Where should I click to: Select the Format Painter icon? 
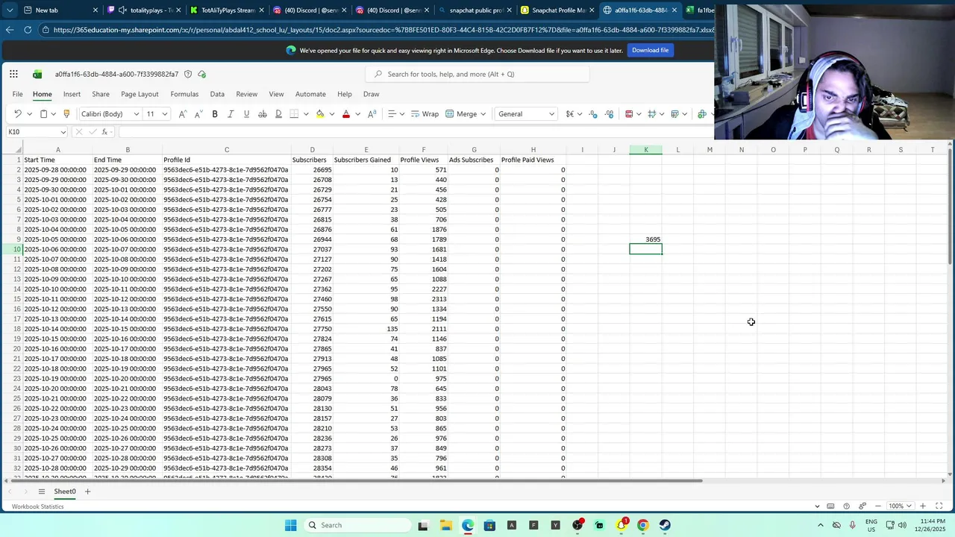66,114
